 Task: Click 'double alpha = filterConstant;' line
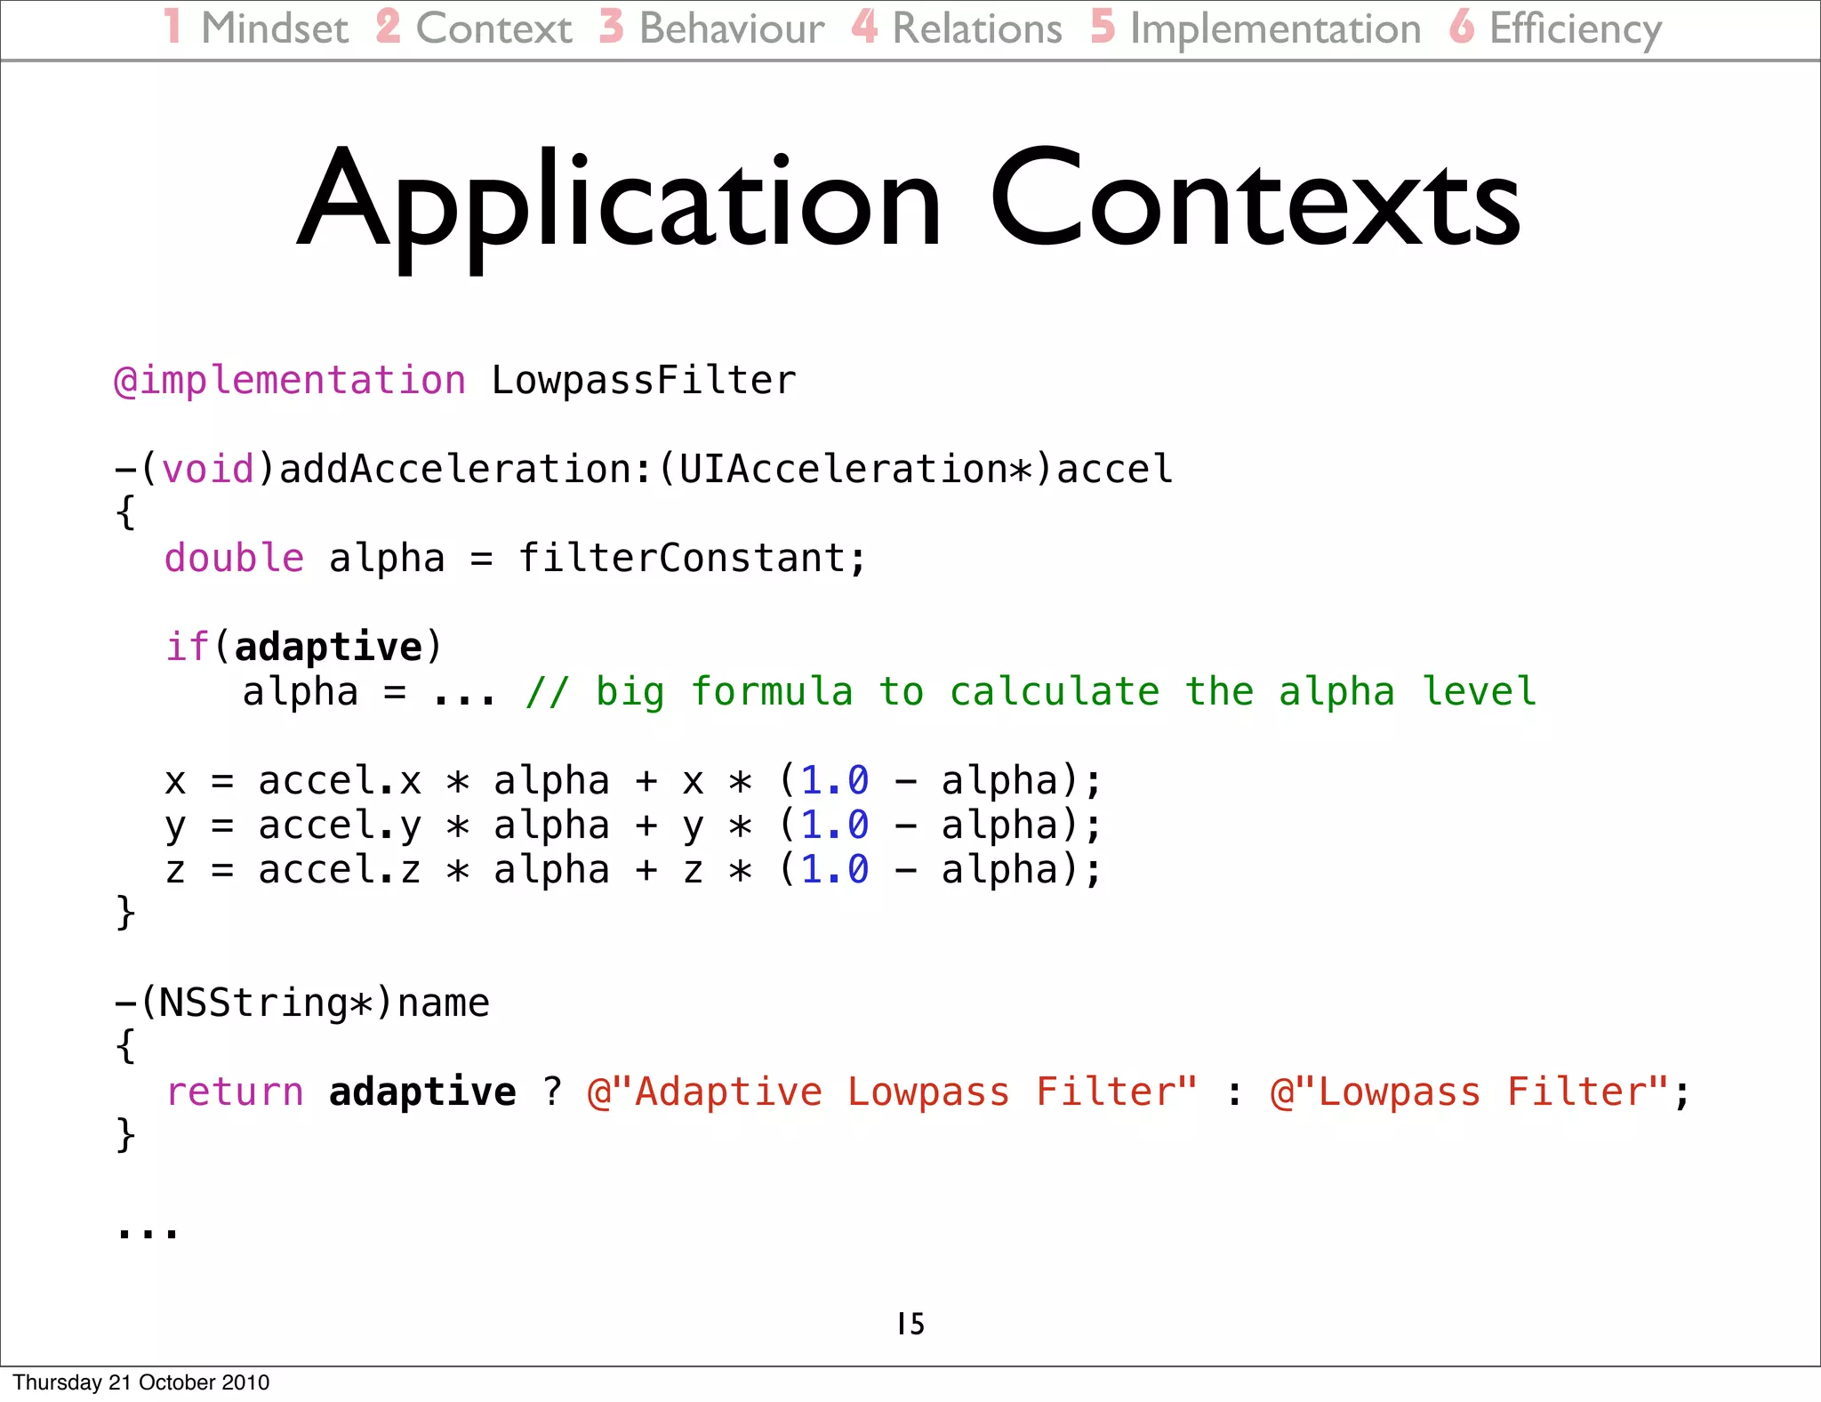pyautogui.click(x=515, y=559)
